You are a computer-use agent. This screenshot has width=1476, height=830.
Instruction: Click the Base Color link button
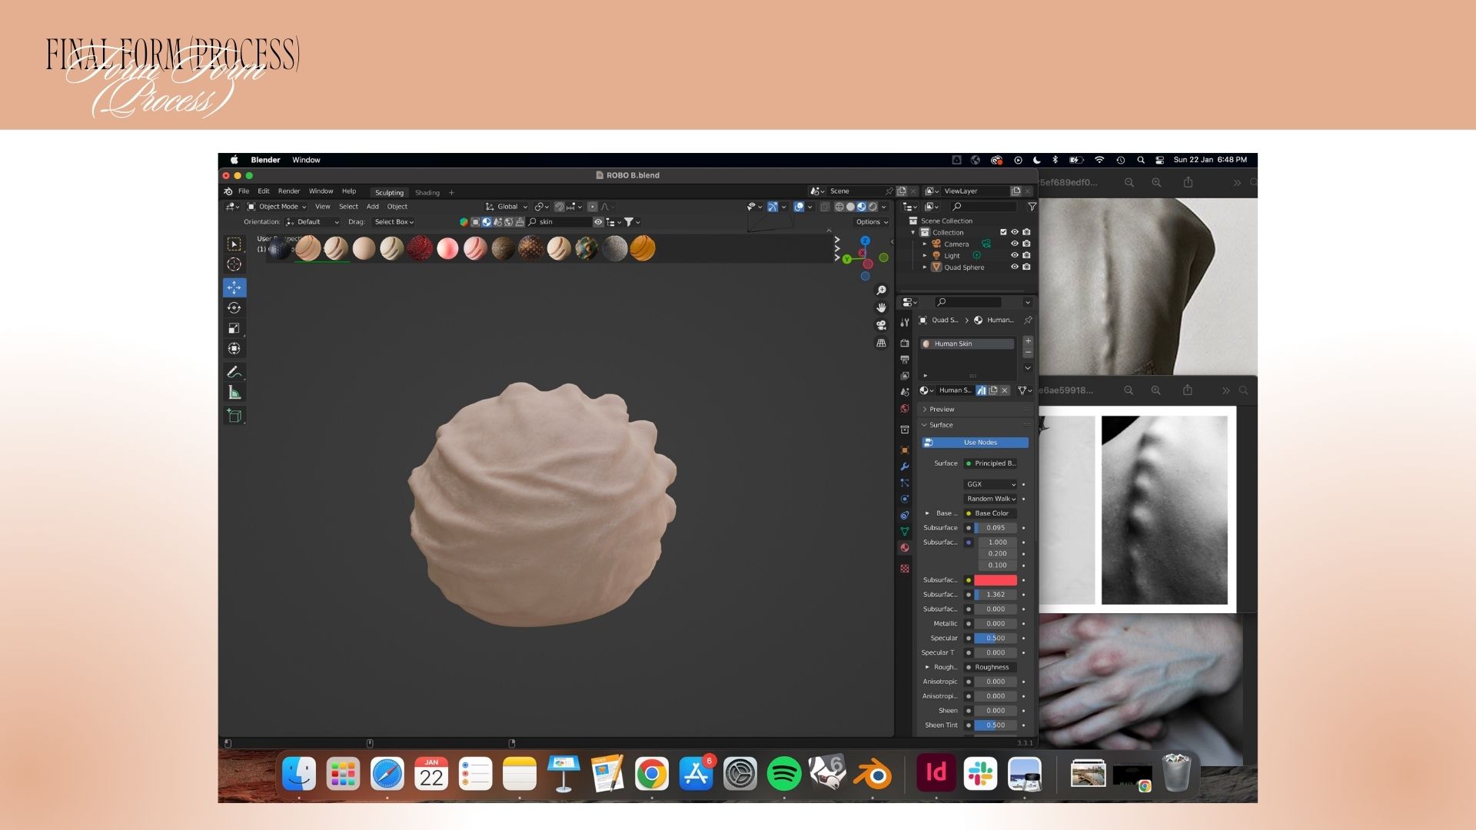(x=991, y=513)
